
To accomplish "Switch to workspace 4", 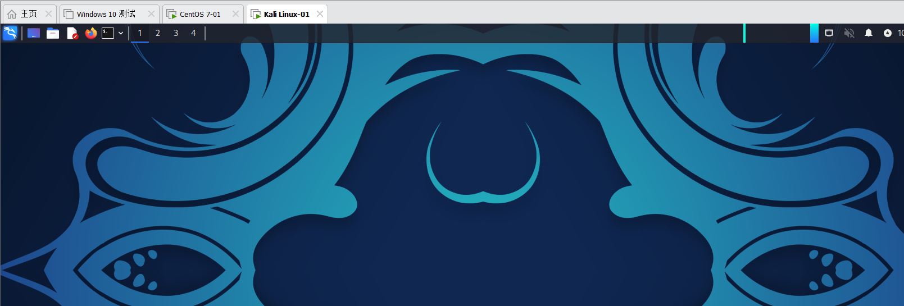I will pyautogui.click(x=193, y=33).
